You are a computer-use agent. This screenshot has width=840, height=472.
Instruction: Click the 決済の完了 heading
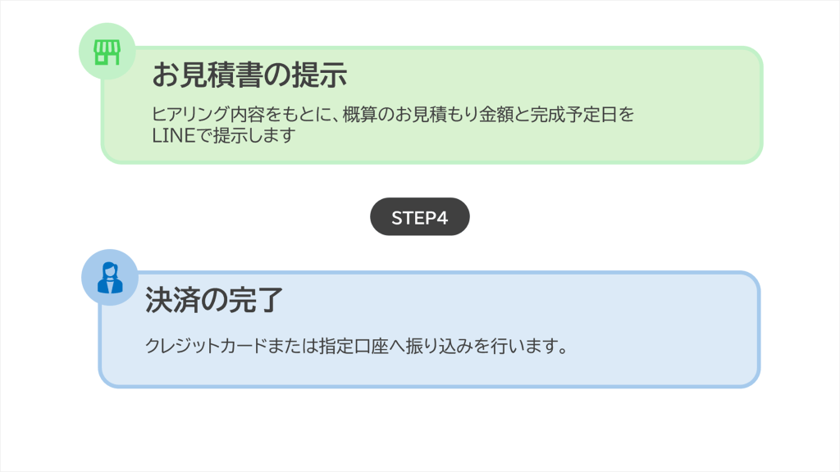coord(213,300)
